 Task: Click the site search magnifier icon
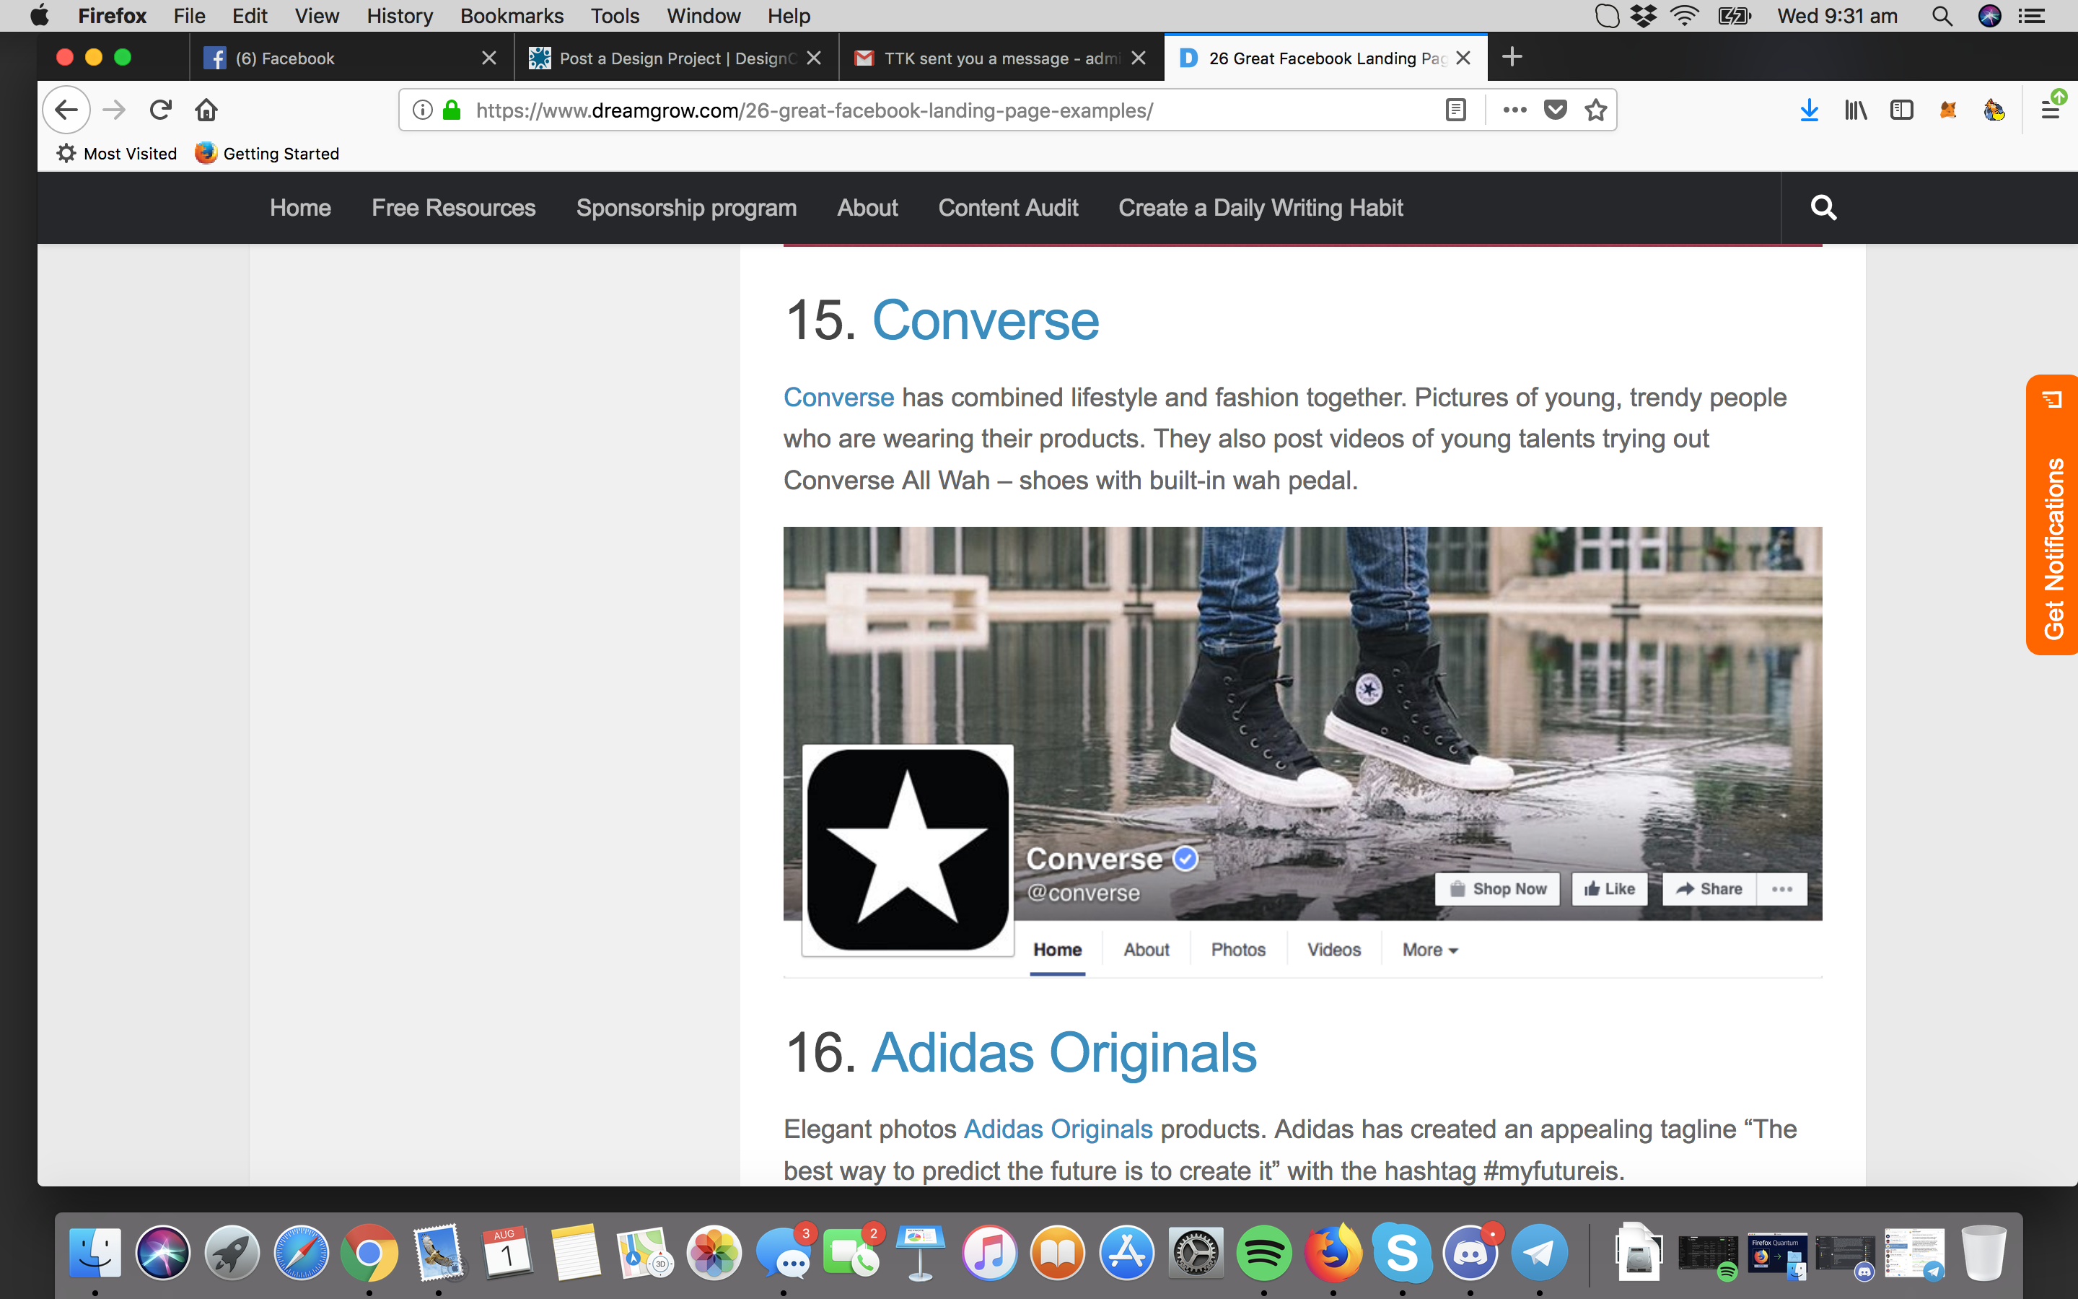click(x=1823, y=208)
